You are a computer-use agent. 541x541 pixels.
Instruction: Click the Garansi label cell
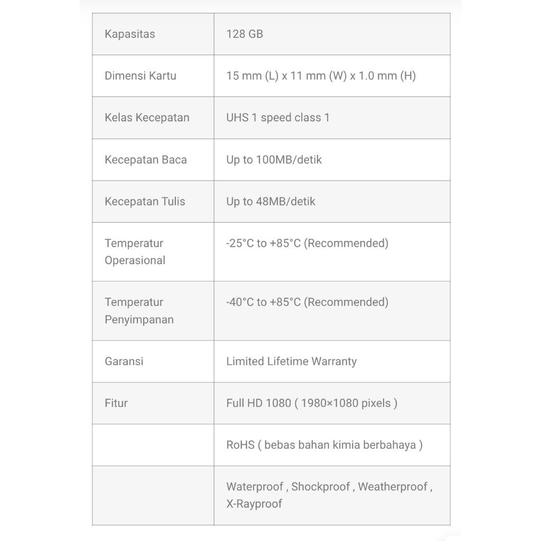pos(124,362)
